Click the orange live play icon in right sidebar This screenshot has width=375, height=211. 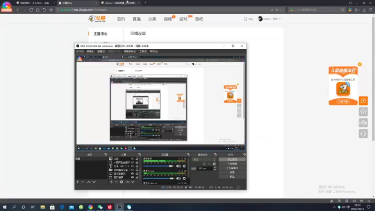coord(363,101)
